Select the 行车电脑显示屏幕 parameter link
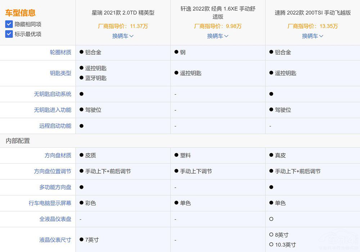 click(x=50, y=203)
